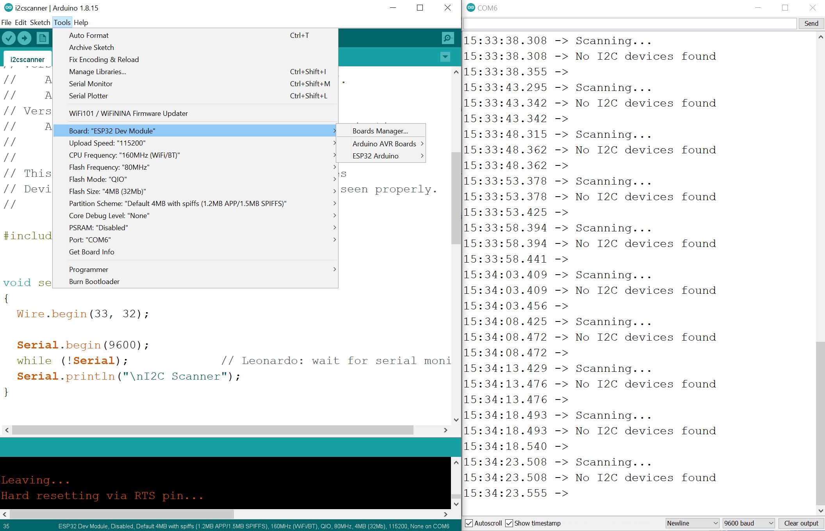Click the "Hard resetting via RTS pin..." console line
825x531 pixels.
pos(102,496)
